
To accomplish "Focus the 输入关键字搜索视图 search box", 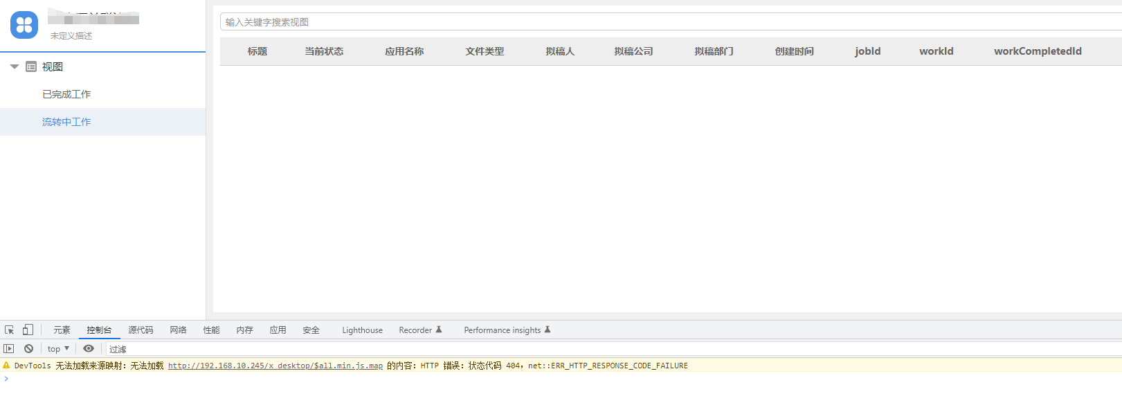I will (671, 22).
